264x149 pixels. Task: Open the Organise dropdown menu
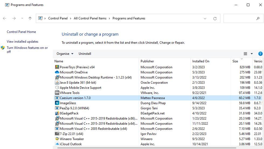coord(65,54)
